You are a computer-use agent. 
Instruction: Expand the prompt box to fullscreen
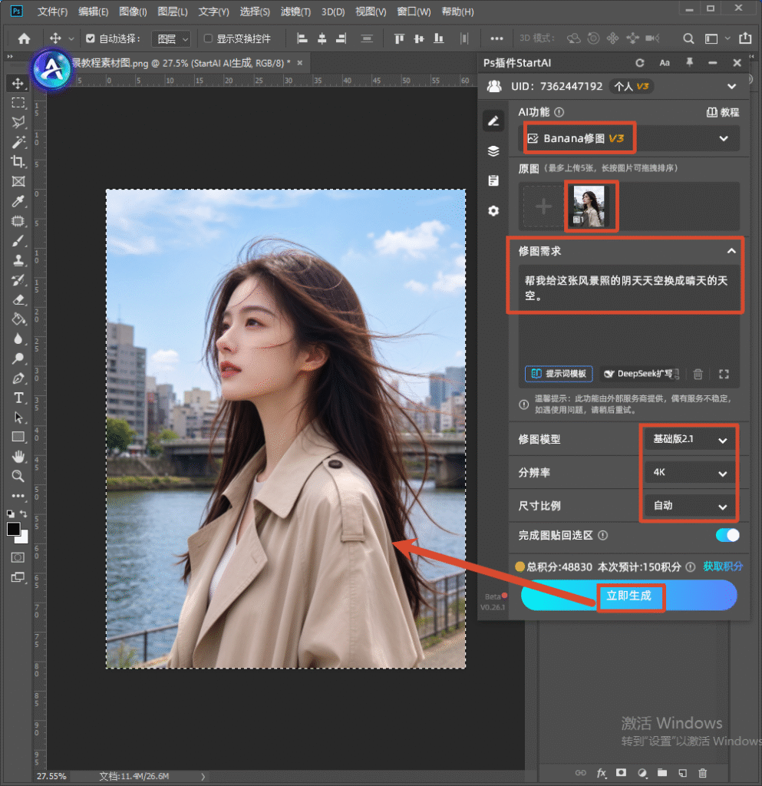click(x=724, y=374)
